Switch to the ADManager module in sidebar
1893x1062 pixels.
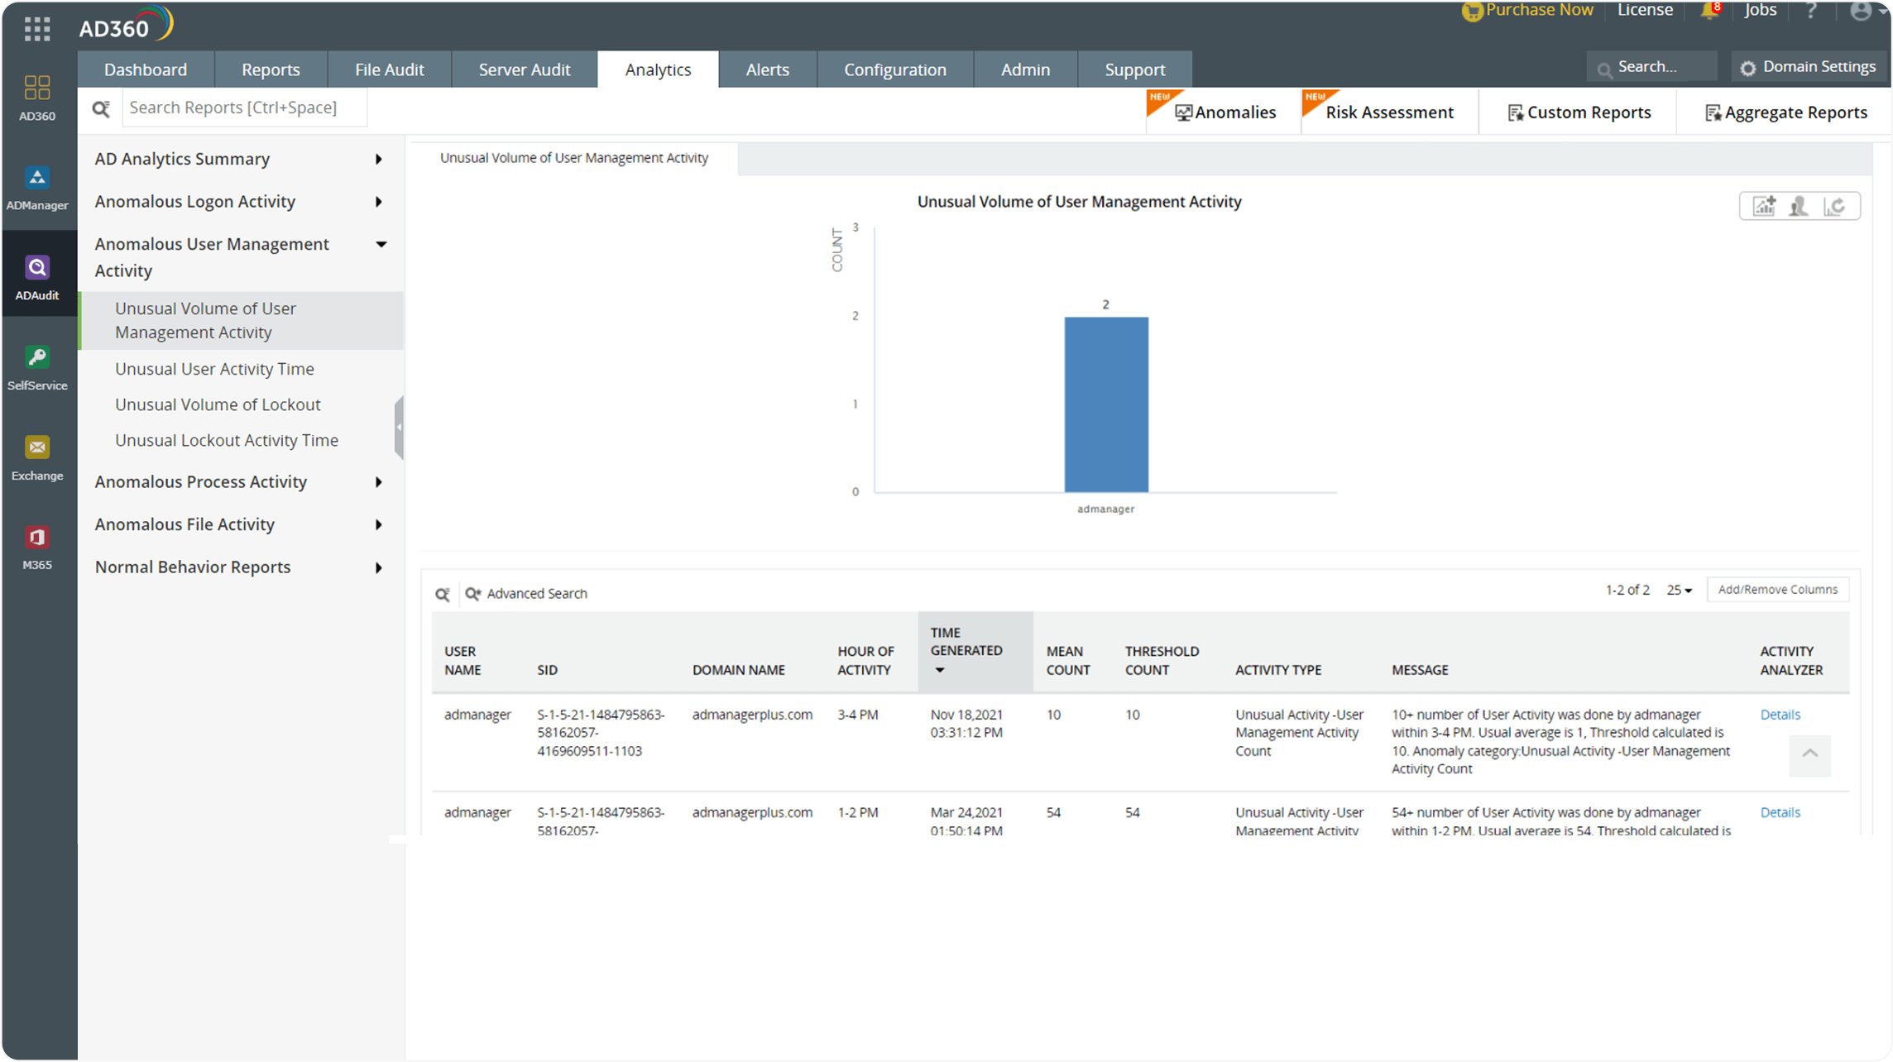tap(37, 189)
